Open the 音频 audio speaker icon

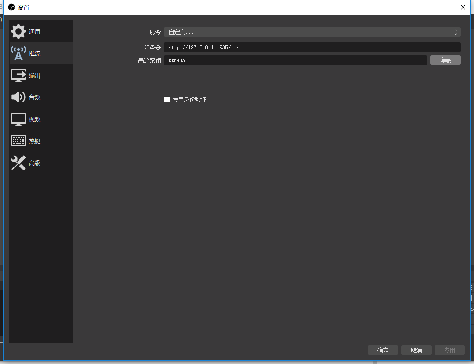pos(19,97)
